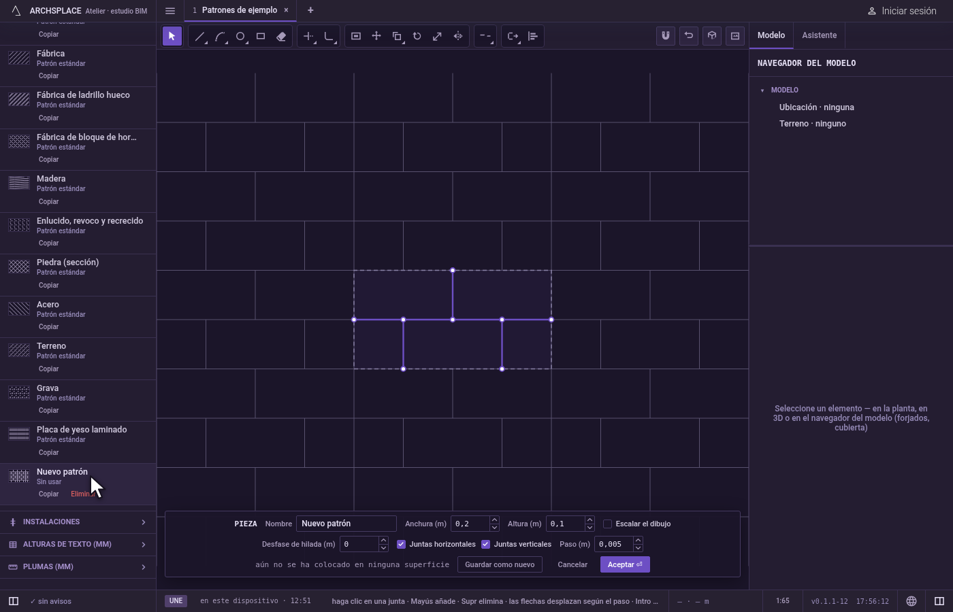Open the language globe icon
Viewport: 953px width, 612px height.
(x=911, y=601)
